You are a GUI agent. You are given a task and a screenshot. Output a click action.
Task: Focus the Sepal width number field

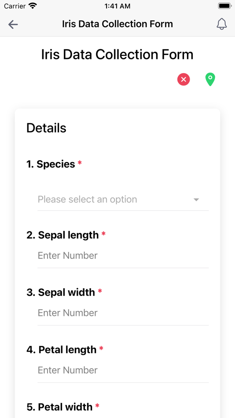(x=123, y=313)
